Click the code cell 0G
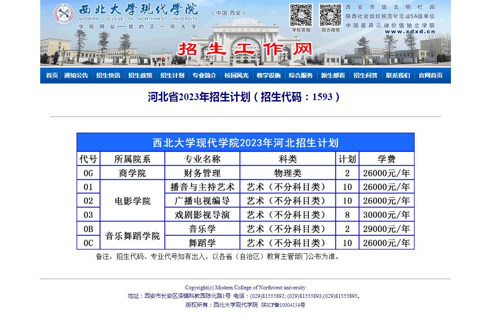 (x=88, y=173)
